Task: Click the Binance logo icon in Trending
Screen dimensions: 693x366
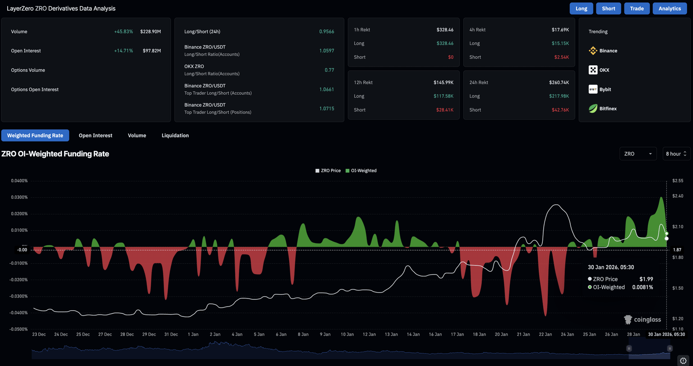Action: pyautogui.click(x=593, y=51)
